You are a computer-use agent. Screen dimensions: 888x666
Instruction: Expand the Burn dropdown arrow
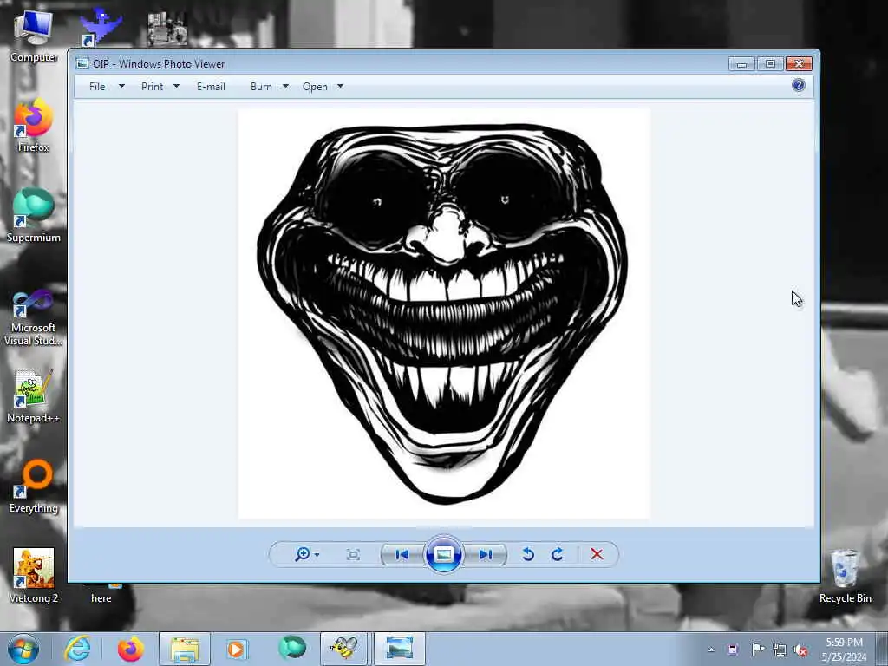pyautogui.click(x=285, y=87)
